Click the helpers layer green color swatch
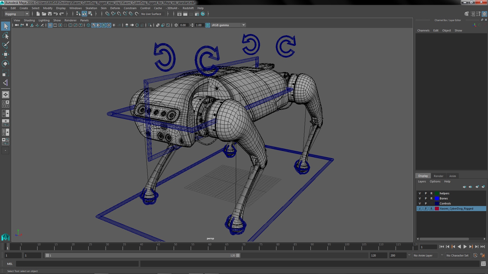 tap(437, 193)
